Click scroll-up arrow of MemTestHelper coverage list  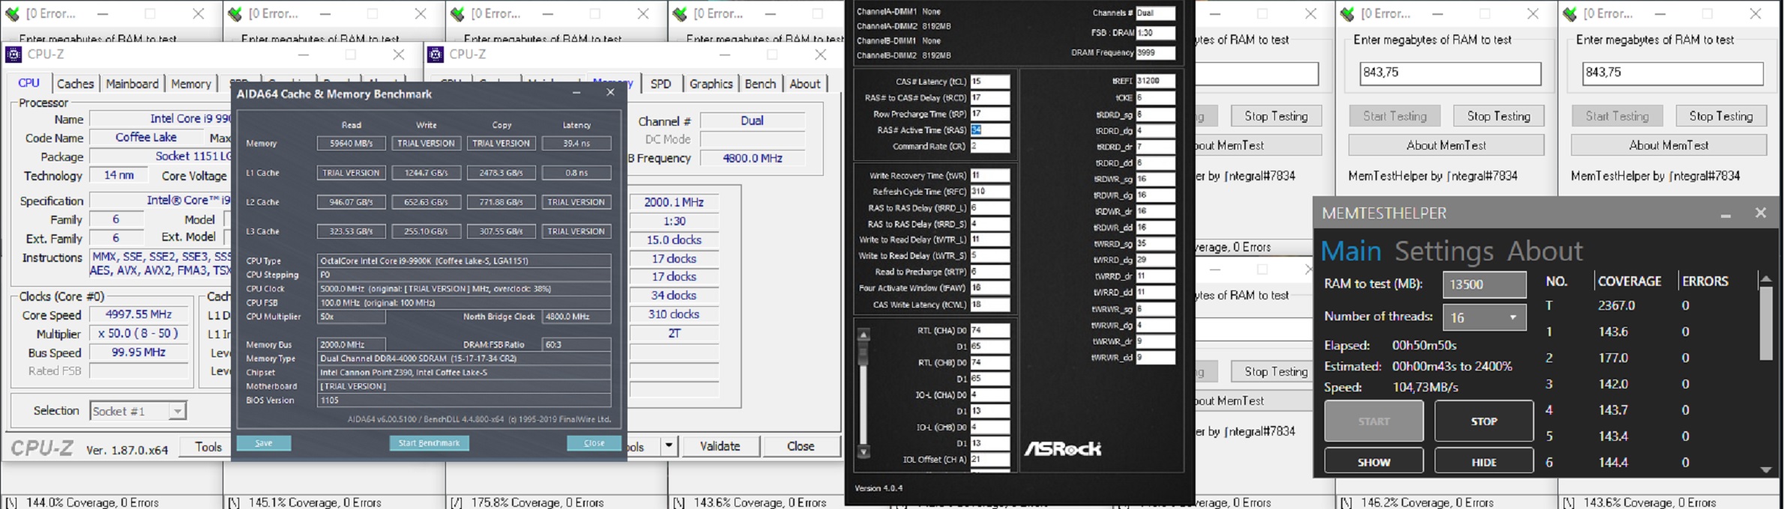point(1766,278)
